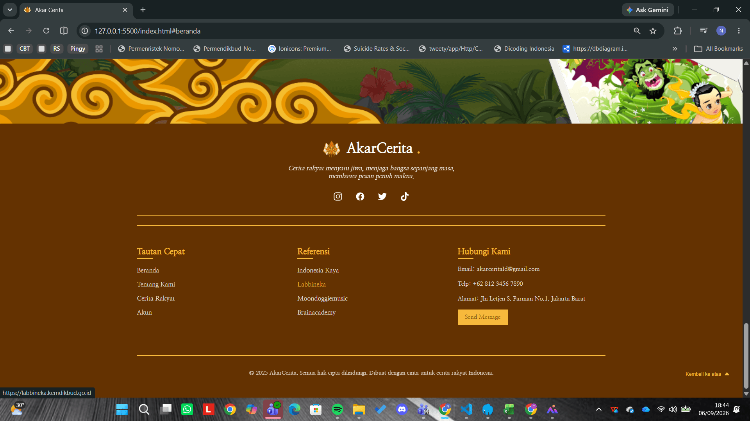Open WhatsApp from the taskbar
Image resolution: width=750 pixels, height=421 pixels.
click(x=187, y=409)
